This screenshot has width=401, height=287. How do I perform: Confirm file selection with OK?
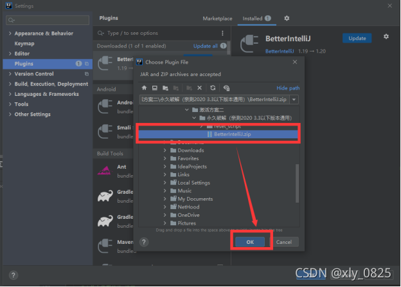(x=250, y=242)
